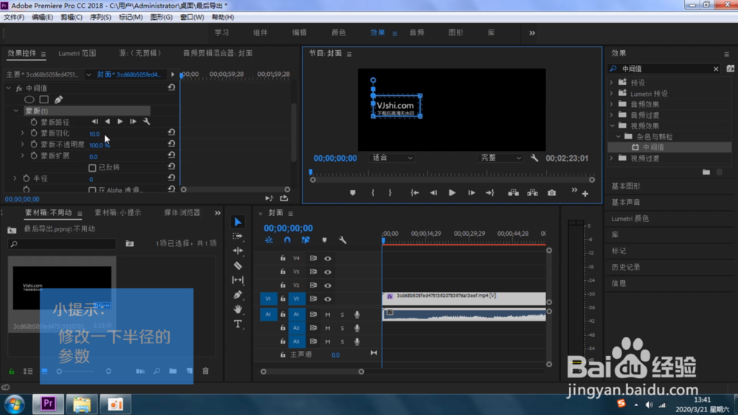Enable the 已反转 inverted checkbox

(92, 167)
